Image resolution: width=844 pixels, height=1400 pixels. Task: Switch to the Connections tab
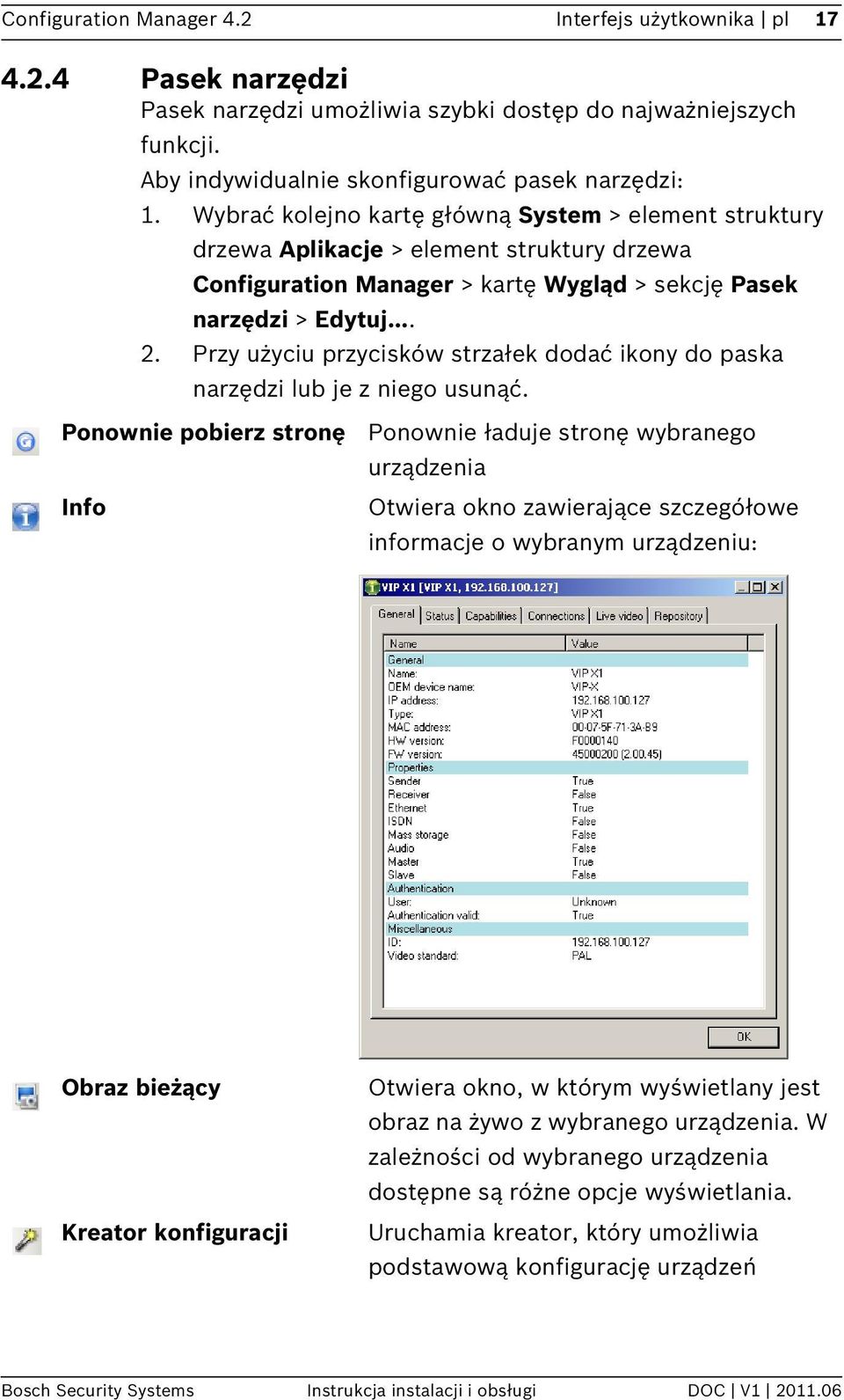(x=556, y=616)
